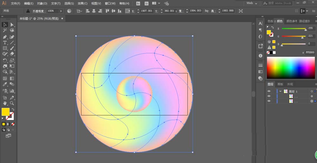Click the swap fill and stroke arrows in toolbar
The width and height of the screenshot is (317, 163).
tap(13, 109)
